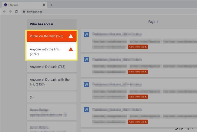The height and width of the screenshot is (132, 197).
Task: Click the site lock icon
Action: 24,12
